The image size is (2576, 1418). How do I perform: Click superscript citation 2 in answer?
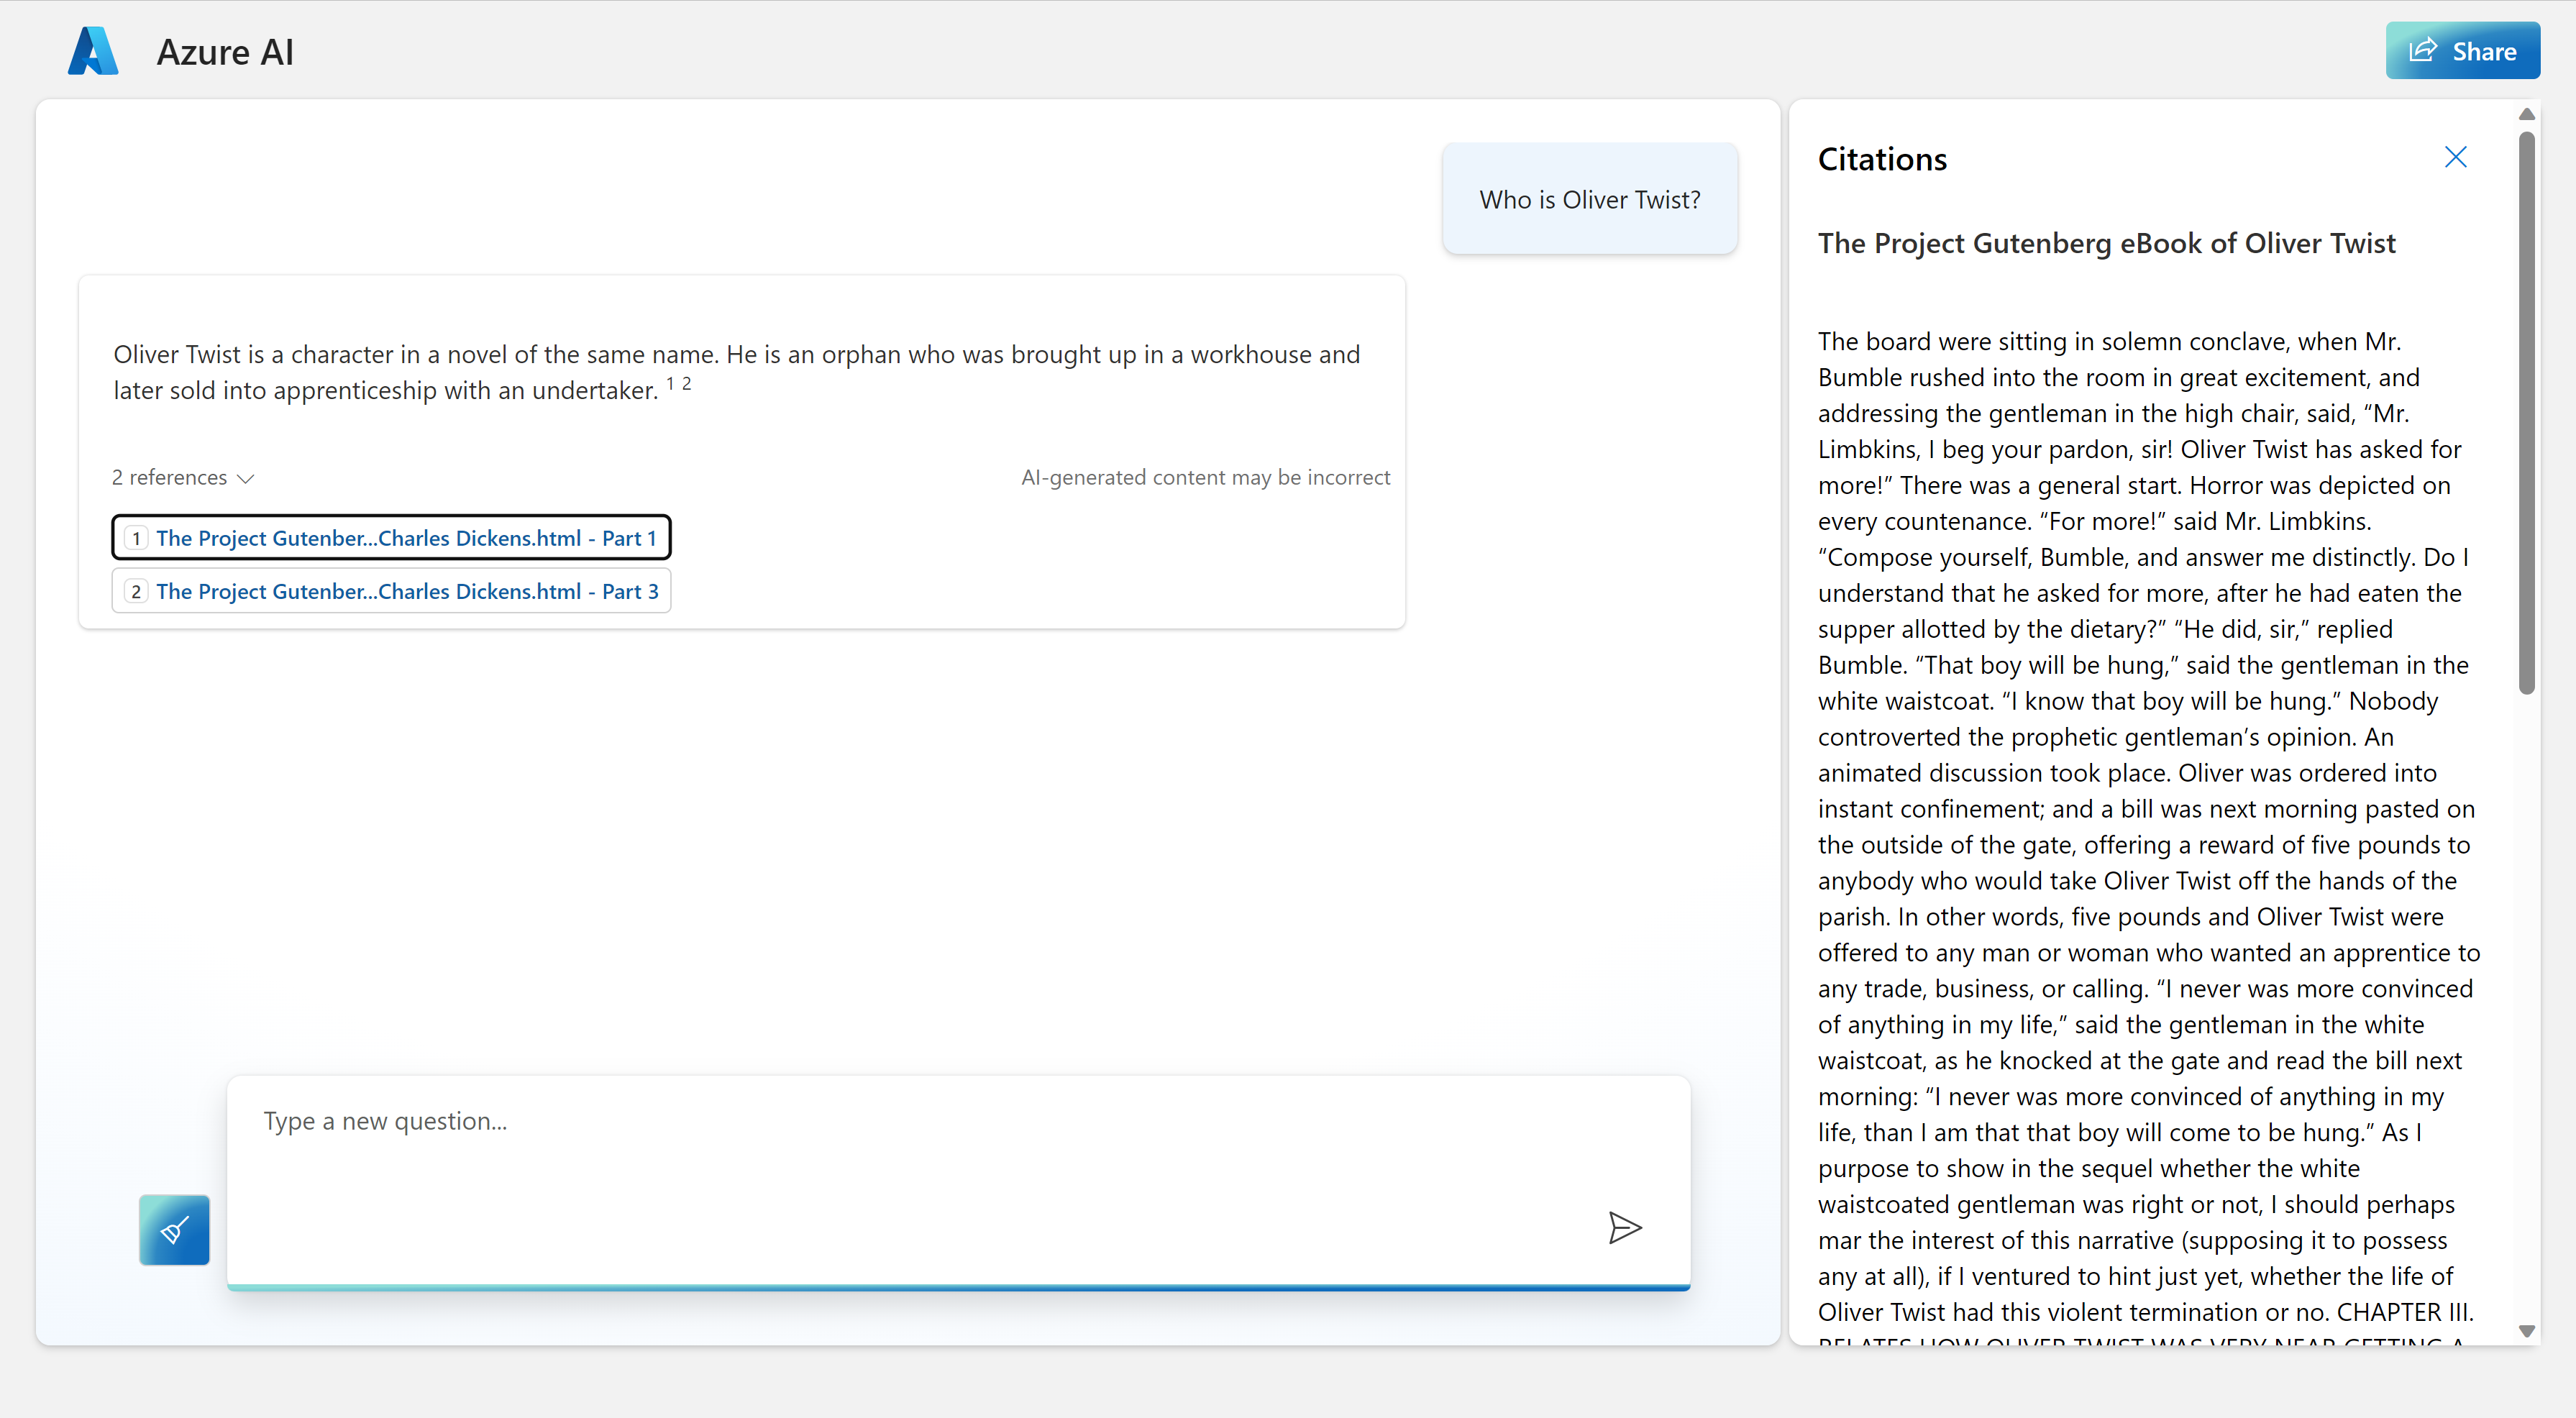click(x=687, y=383)
